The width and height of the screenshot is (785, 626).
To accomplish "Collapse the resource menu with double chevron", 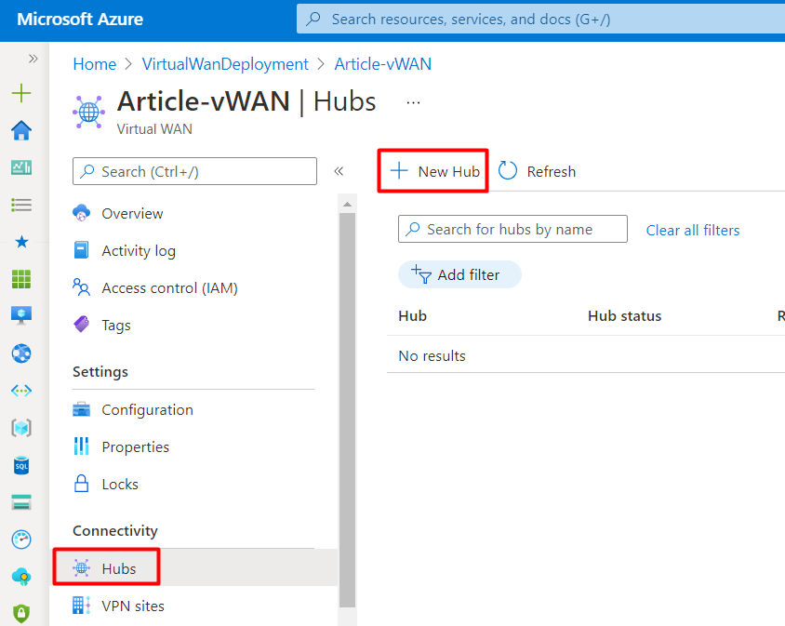I will [339, 171].
